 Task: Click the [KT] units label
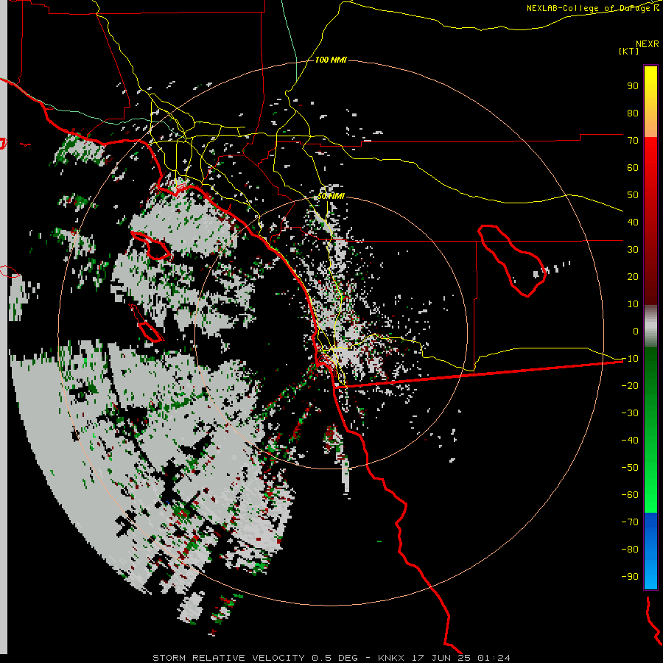tap(629, 51)
